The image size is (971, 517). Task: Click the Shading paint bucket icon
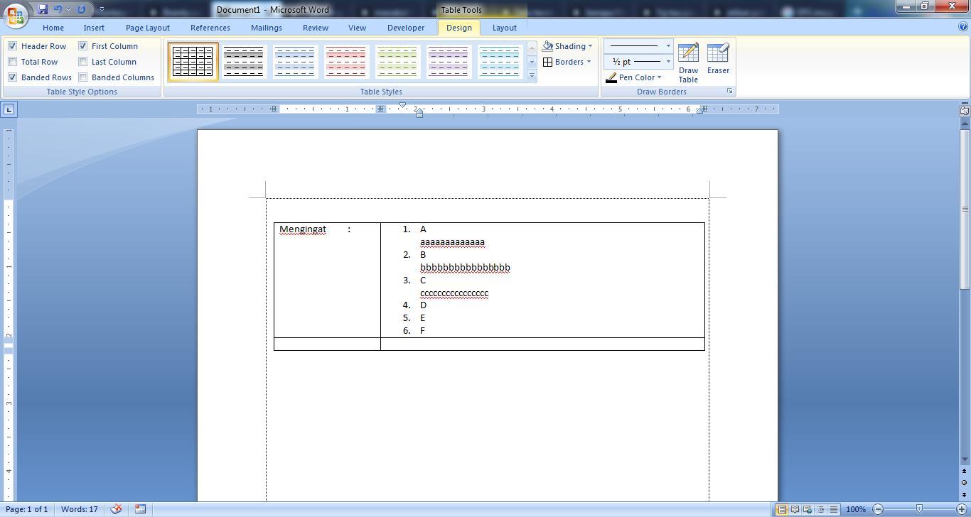click(547, 46)
